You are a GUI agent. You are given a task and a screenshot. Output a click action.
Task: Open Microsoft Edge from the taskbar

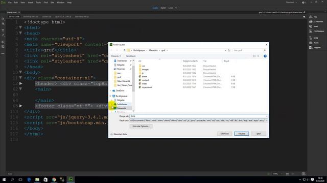click(x=29, y=179)
